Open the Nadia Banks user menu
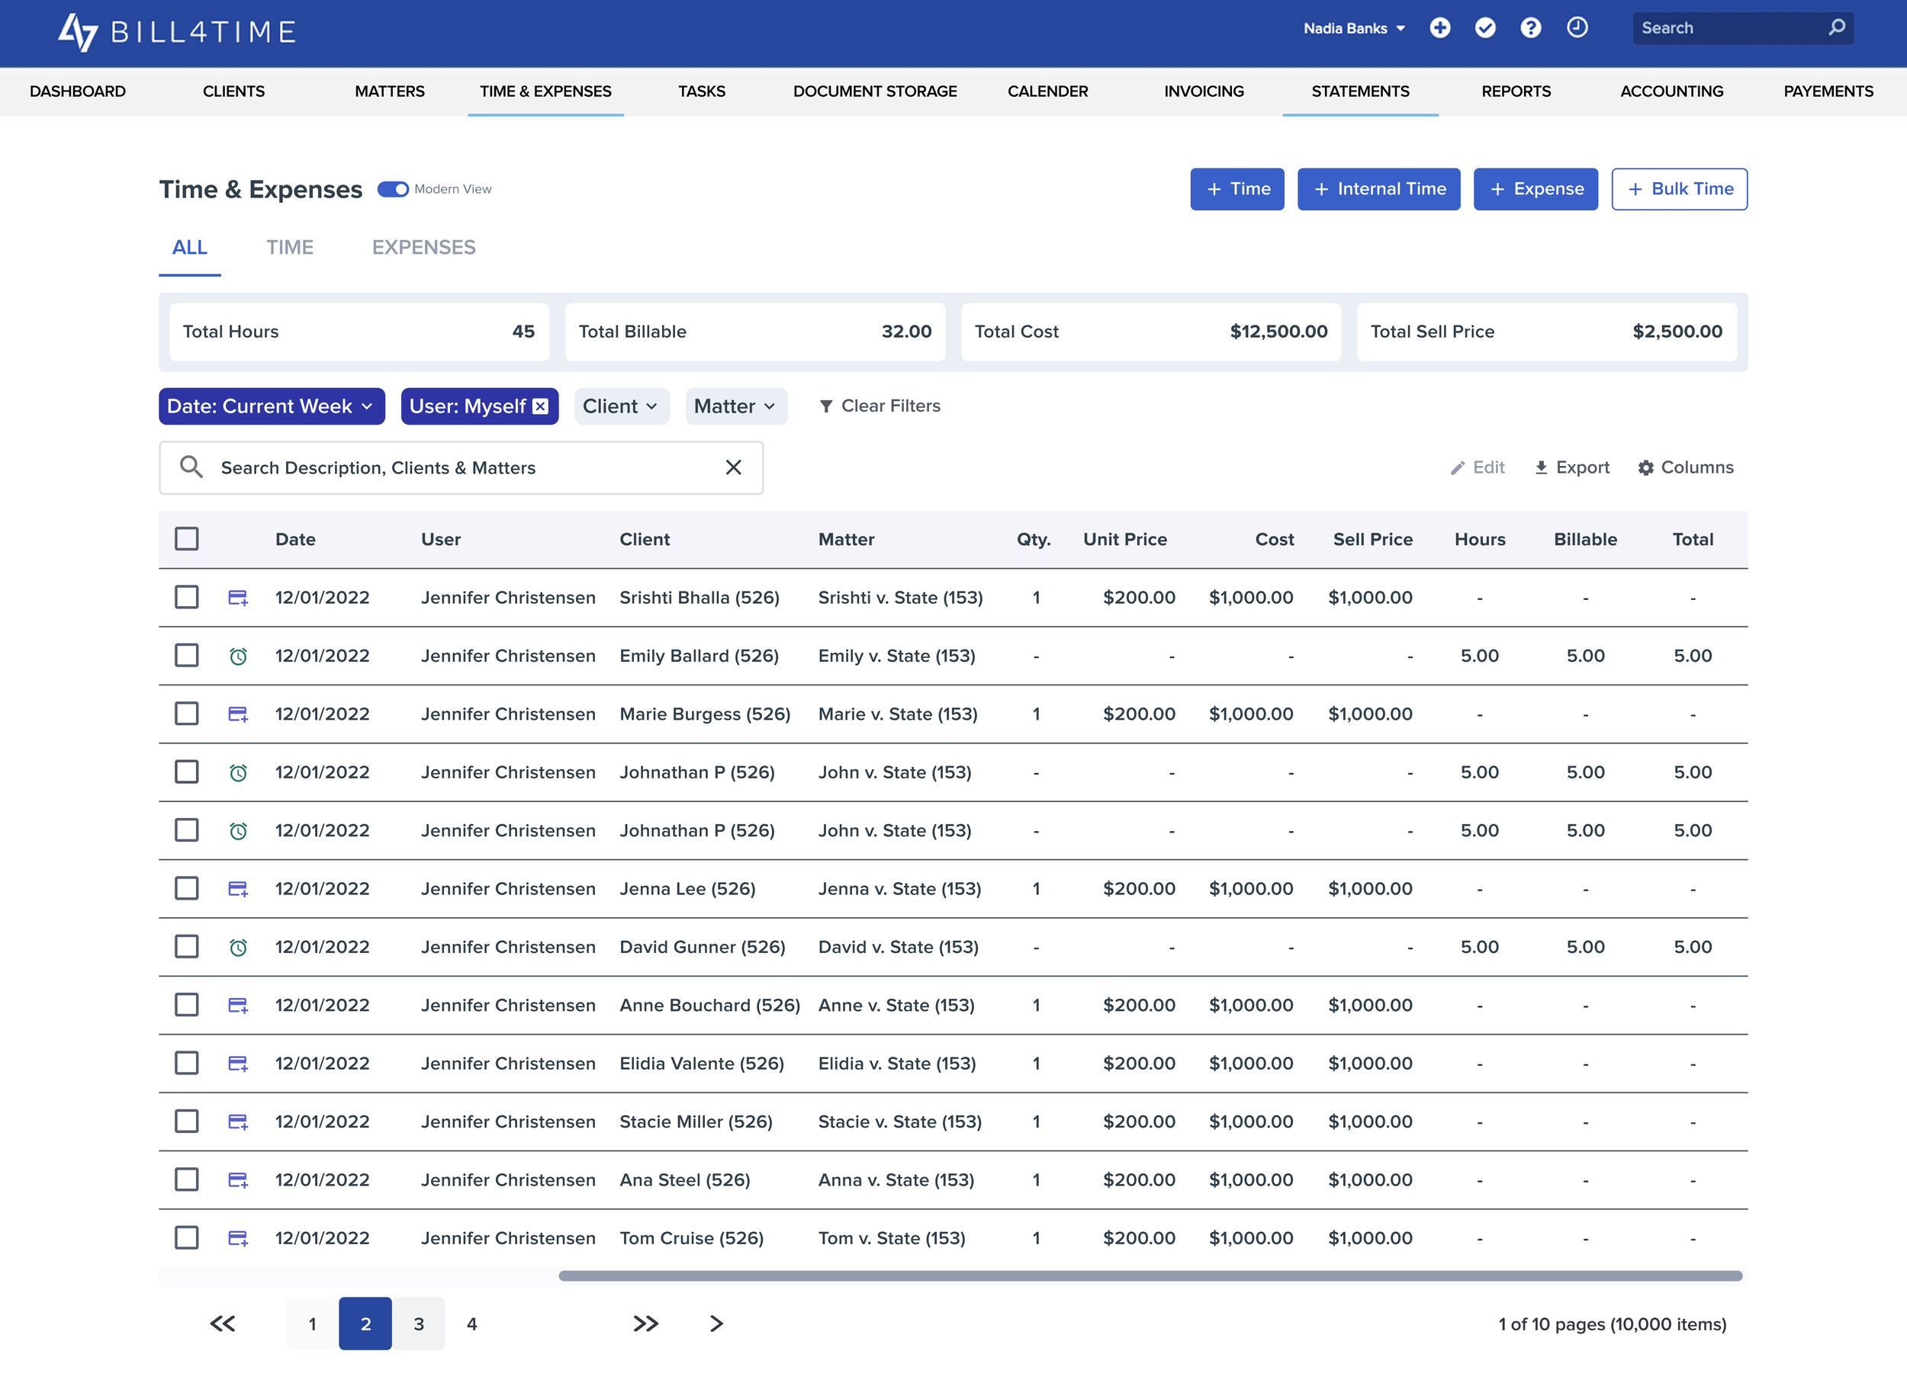 coord(1354,28)
